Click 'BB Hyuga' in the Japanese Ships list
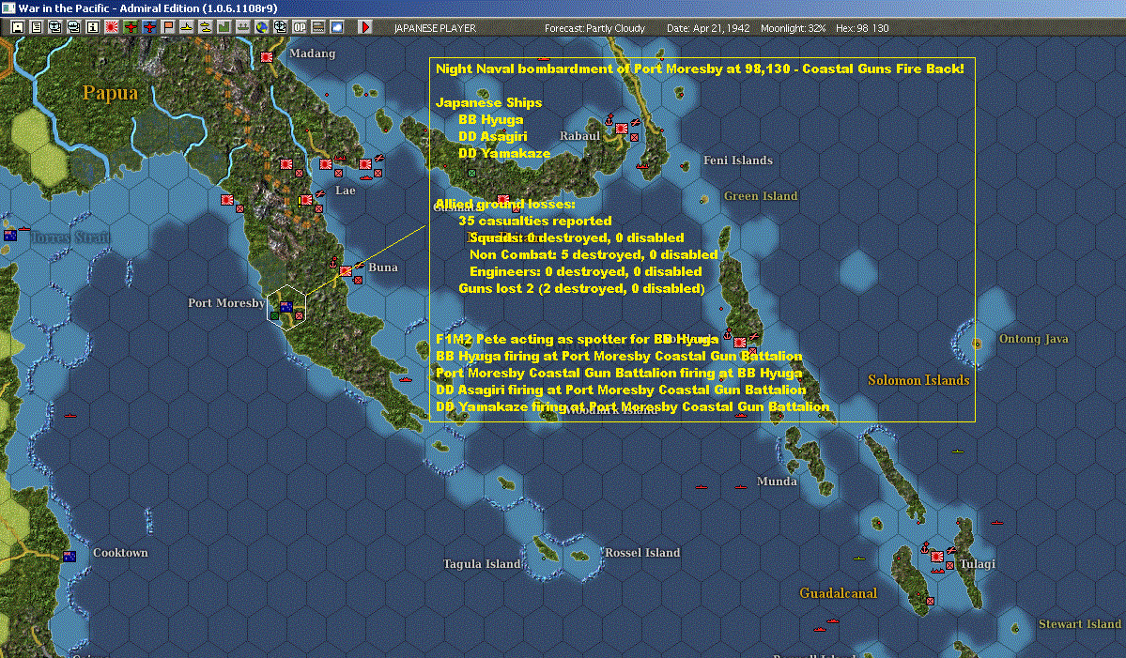This screenshot has height=658, width=1126. 490,119
